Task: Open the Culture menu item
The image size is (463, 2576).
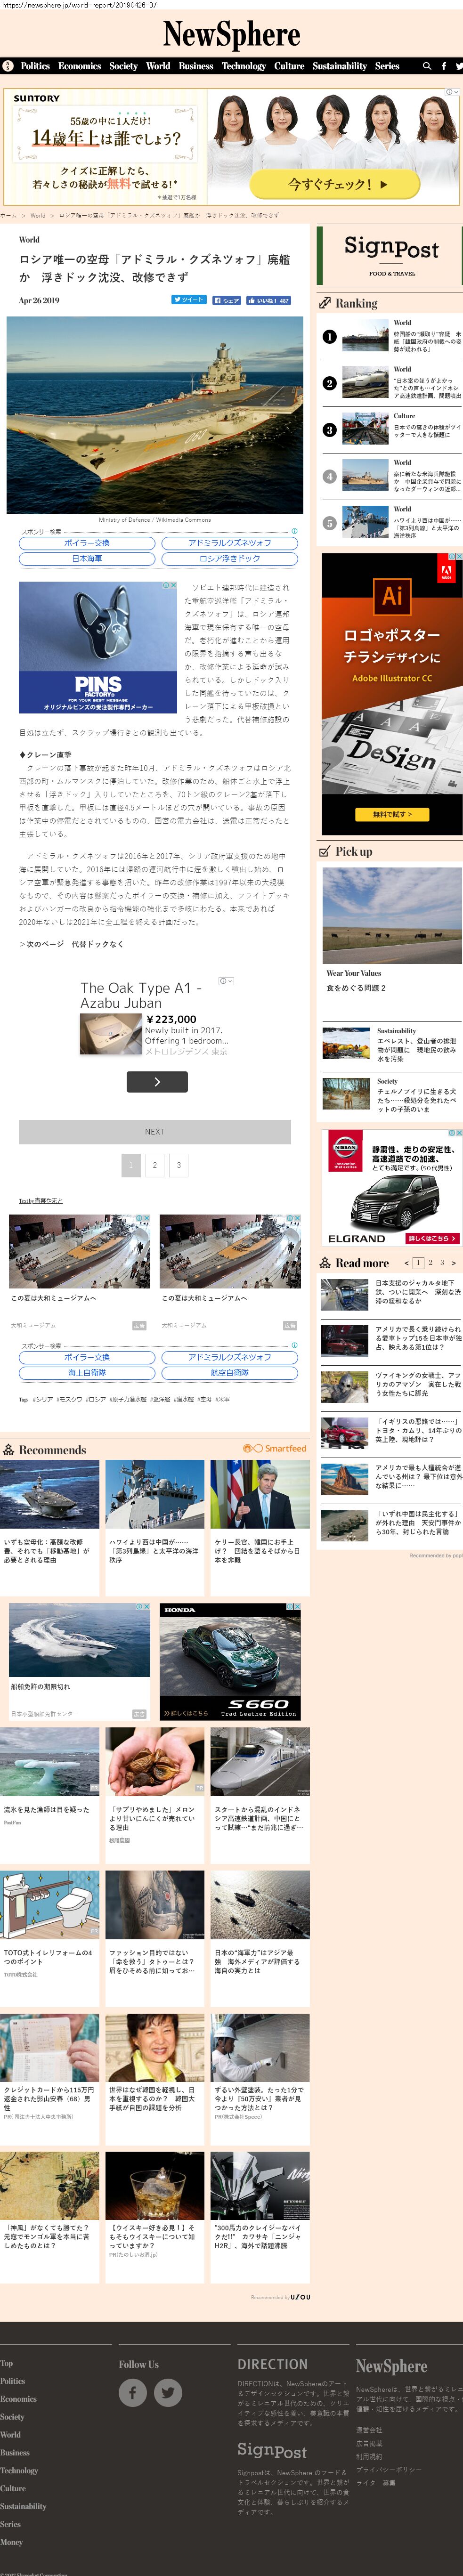Action: (x=289, y=66)
